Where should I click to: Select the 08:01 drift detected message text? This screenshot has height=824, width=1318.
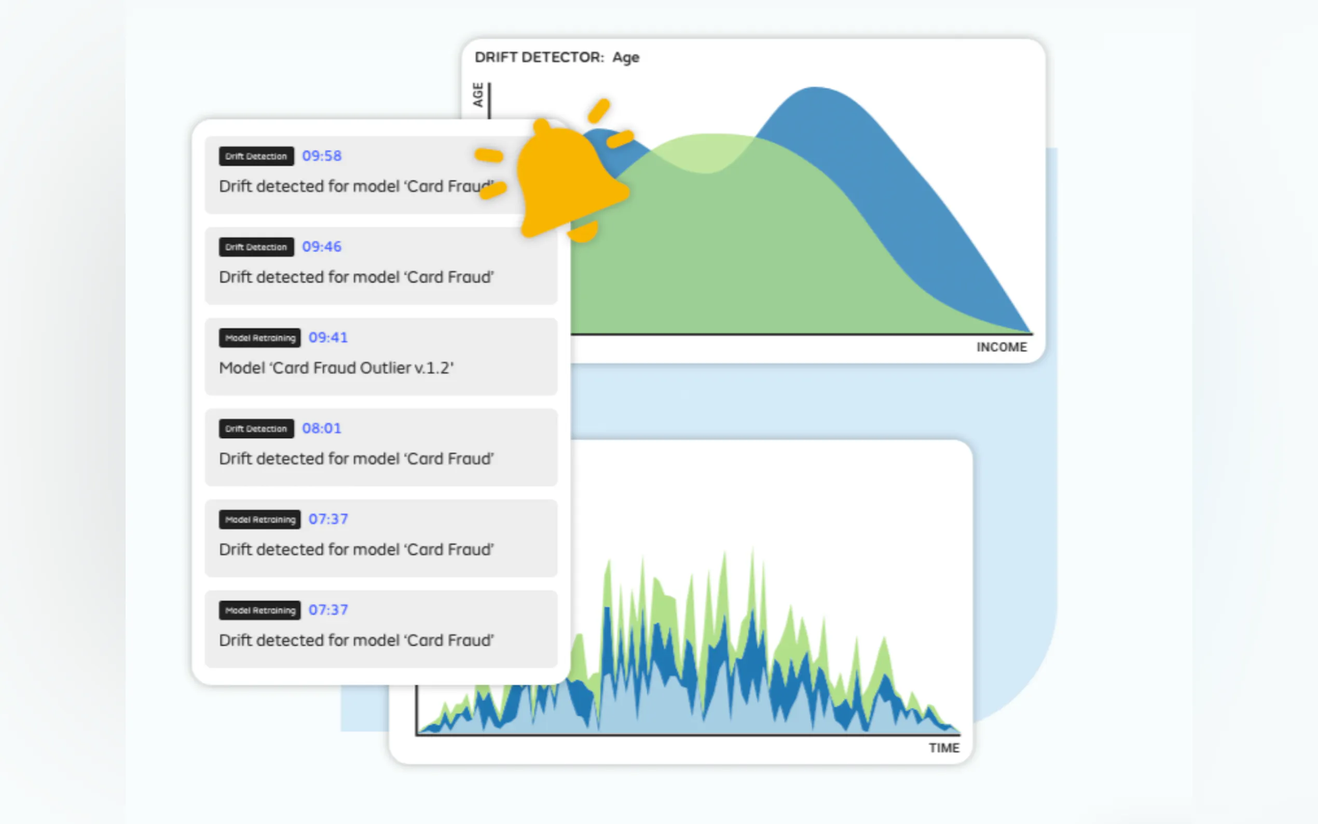[x=356, y=459]
